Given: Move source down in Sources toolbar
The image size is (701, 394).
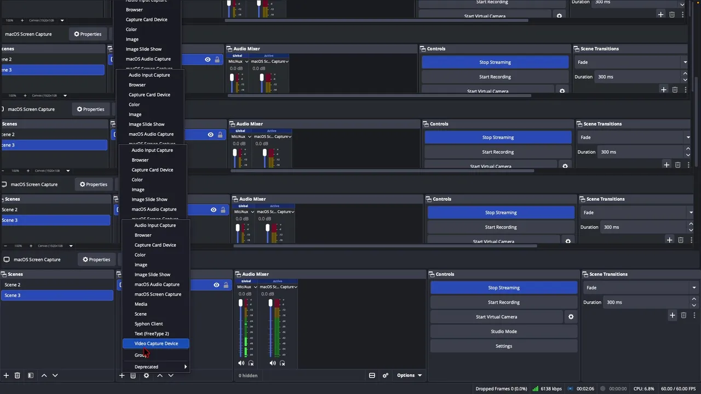Looking at the screenshot, I should tap(171, 375).
